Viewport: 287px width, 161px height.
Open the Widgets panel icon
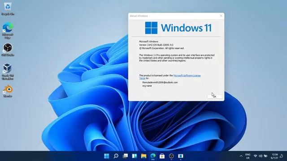(x=135, y=156)
